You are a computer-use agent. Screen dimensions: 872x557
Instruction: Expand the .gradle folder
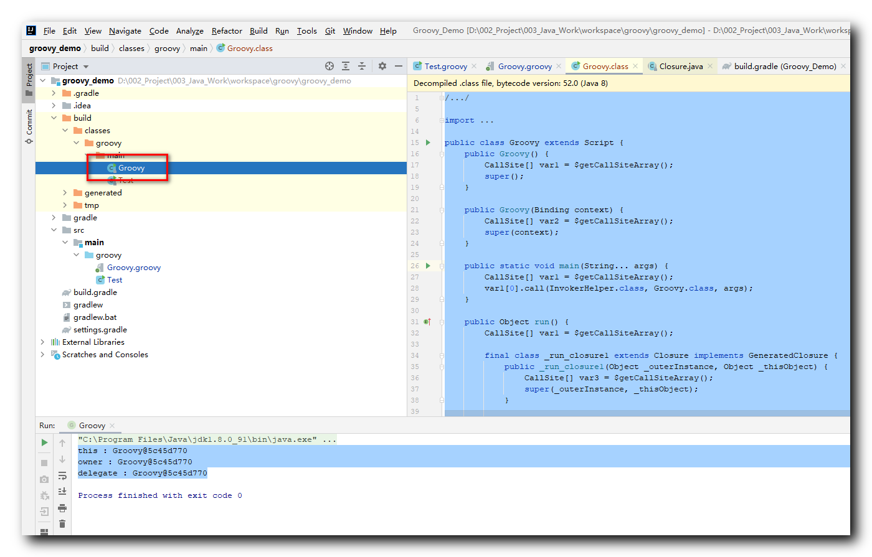click(54, 93)
